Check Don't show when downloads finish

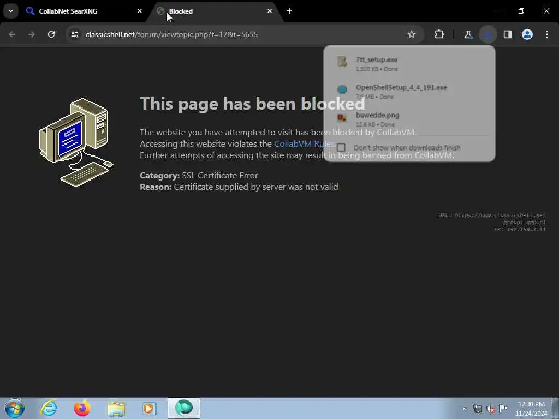341,147
